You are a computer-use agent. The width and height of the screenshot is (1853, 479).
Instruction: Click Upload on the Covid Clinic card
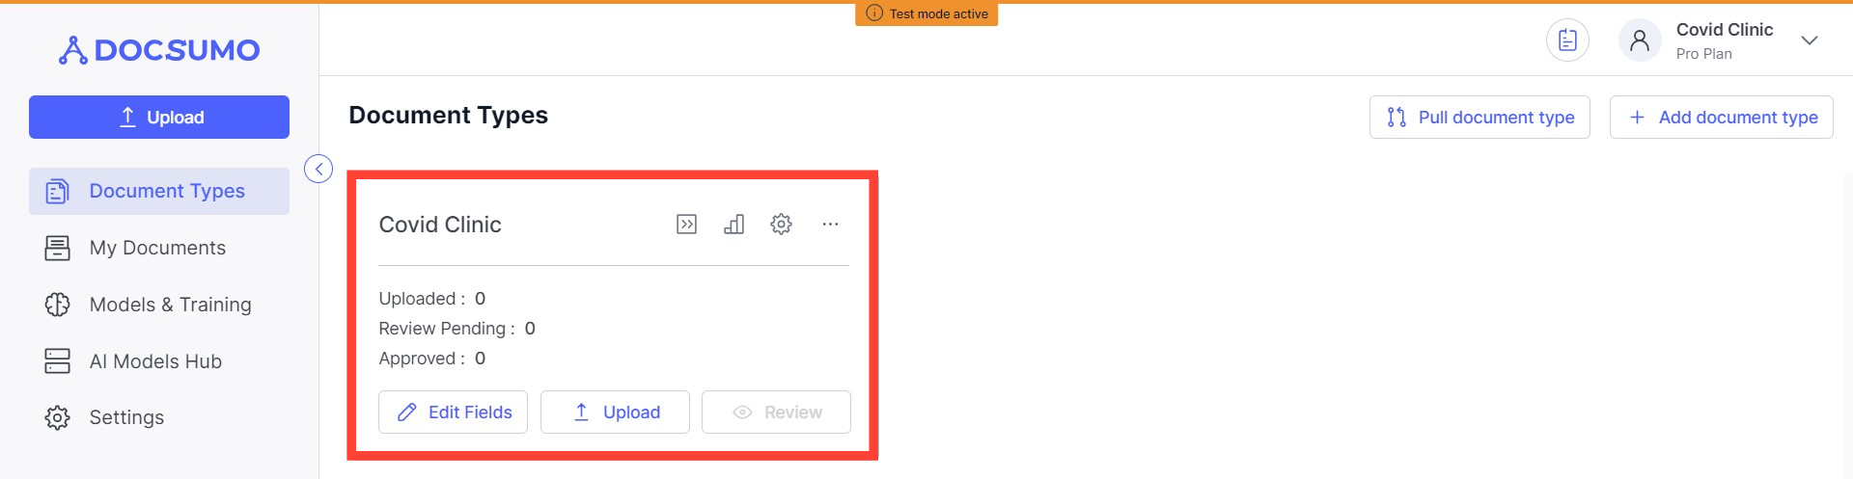(x=615, y=412)
